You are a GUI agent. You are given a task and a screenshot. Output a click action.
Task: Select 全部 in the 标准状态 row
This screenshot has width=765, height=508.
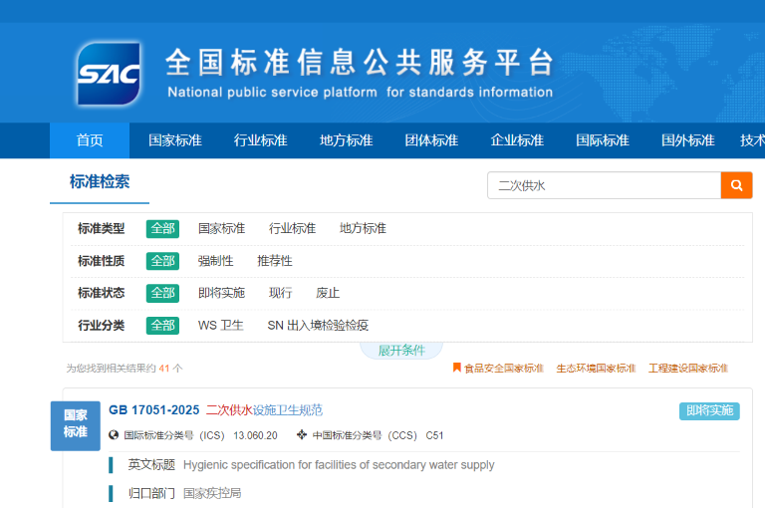pos(162,293)
